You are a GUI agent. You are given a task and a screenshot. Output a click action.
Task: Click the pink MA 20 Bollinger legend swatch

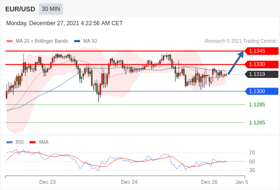[x=9, y=41]
